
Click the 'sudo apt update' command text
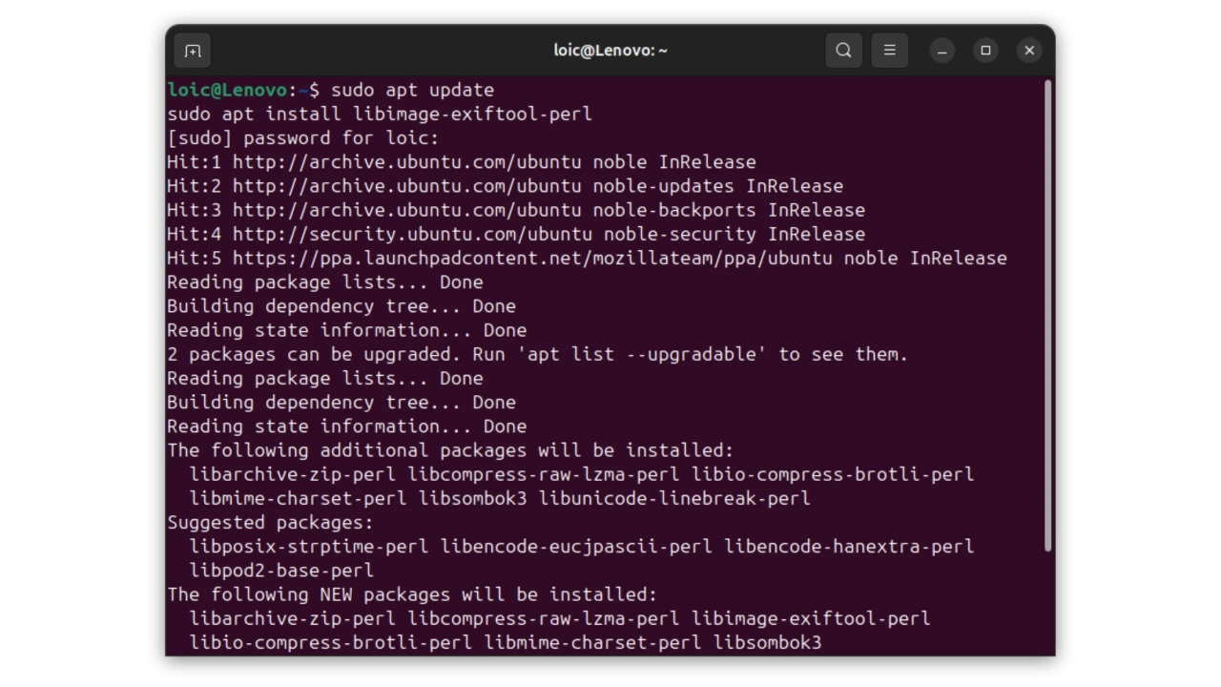tap(412, 90)
